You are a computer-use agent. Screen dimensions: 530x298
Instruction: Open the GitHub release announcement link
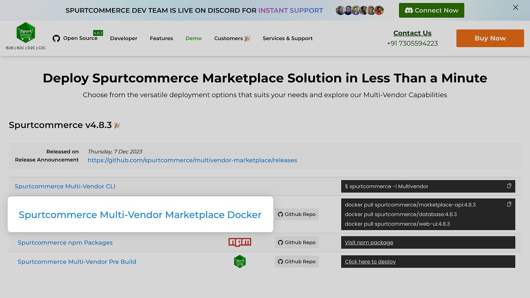tap(192, 160)
